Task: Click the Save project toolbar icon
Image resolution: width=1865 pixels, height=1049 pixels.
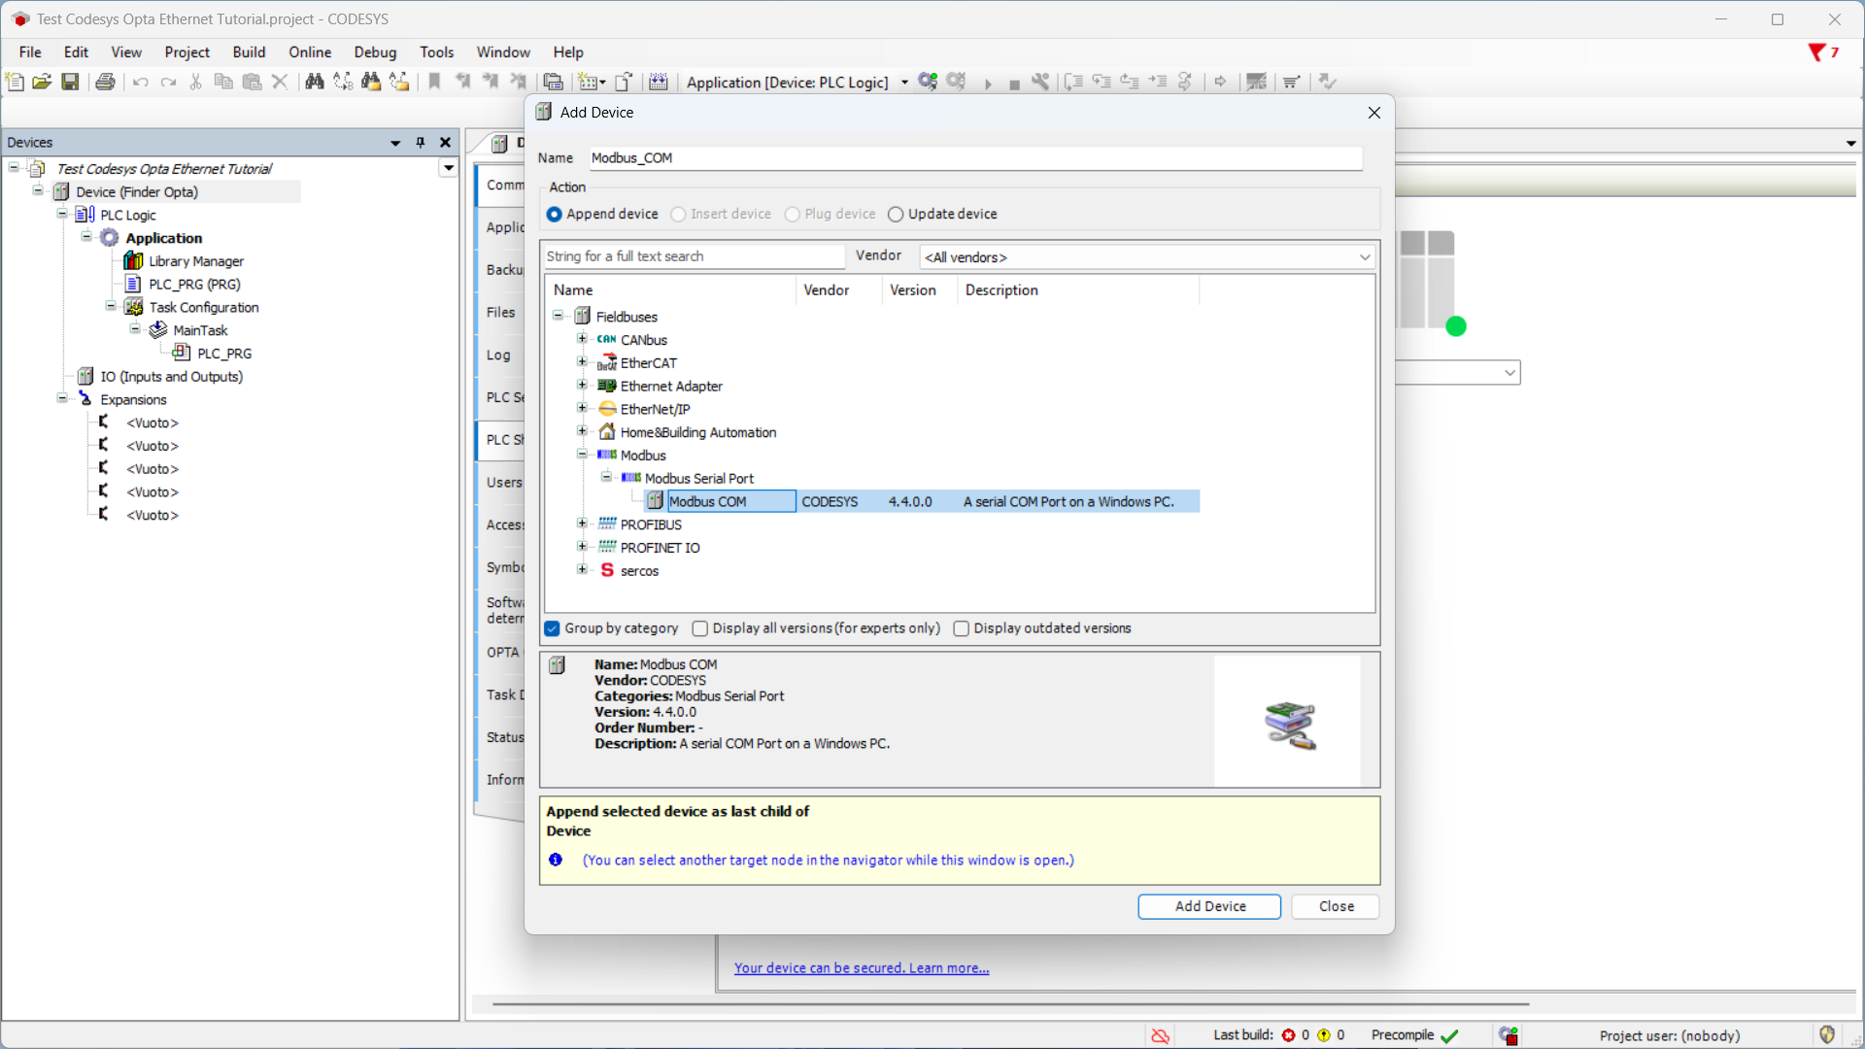Action: pos(70,83)
